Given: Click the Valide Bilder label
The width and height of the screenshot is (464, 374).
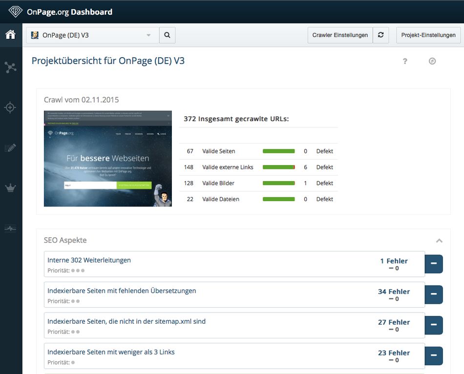Looking at the screenshot, I should click(218, 183).
